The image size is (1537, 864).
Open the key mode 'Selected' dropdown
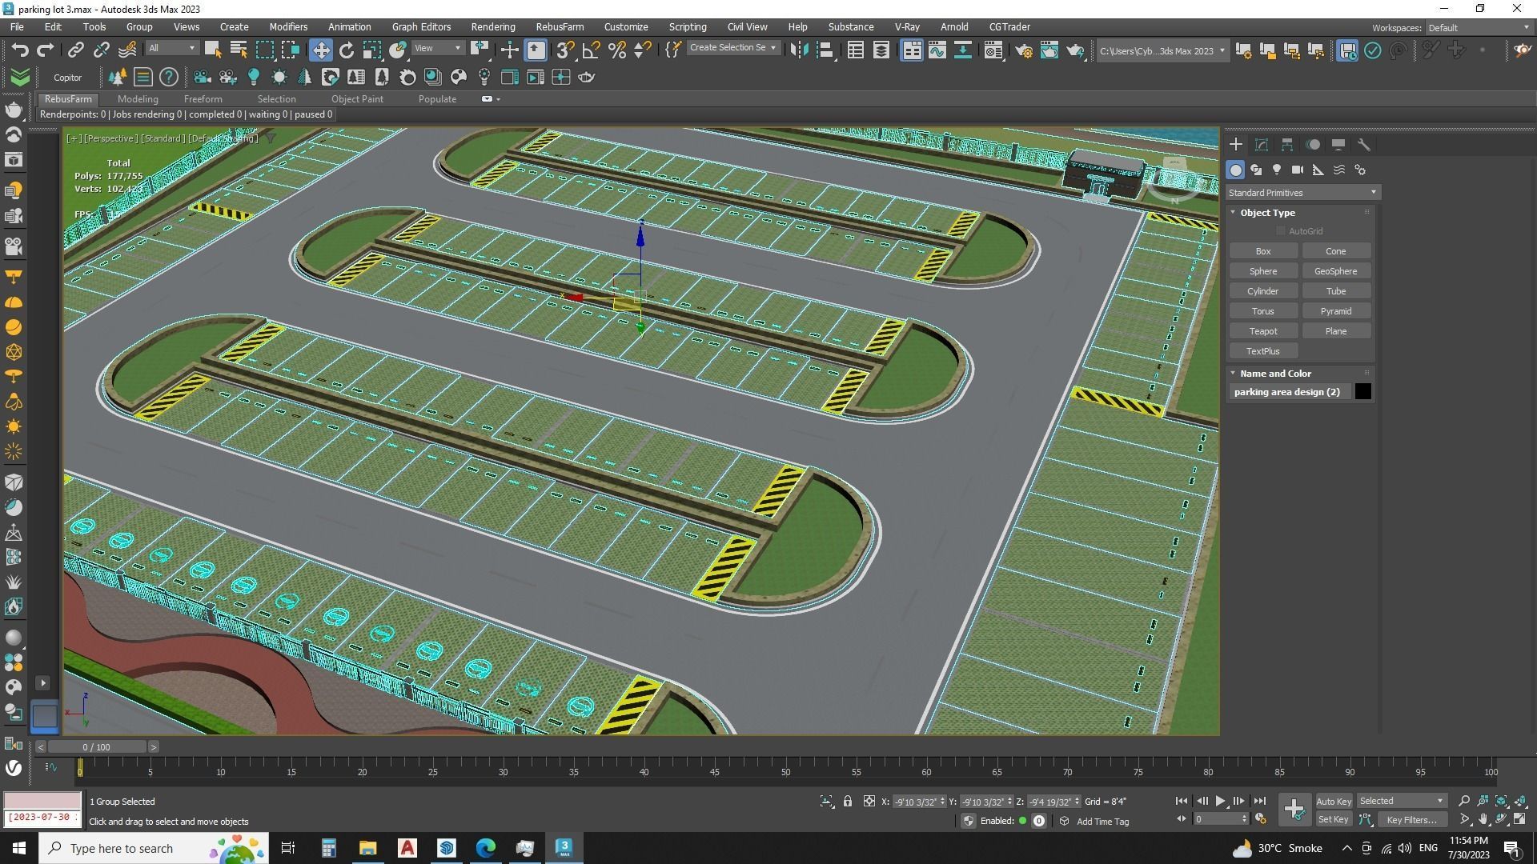[1401, 801]
